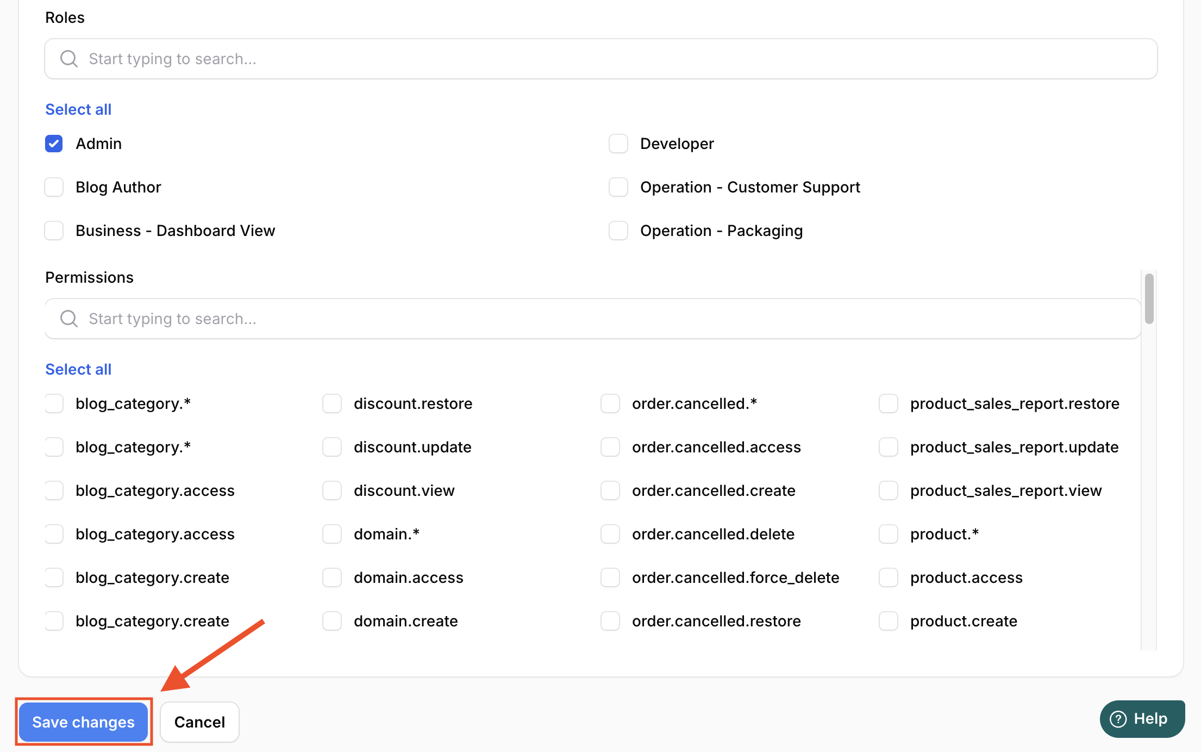Click the Permissions search magnifier icon

[x=69, y=319]
